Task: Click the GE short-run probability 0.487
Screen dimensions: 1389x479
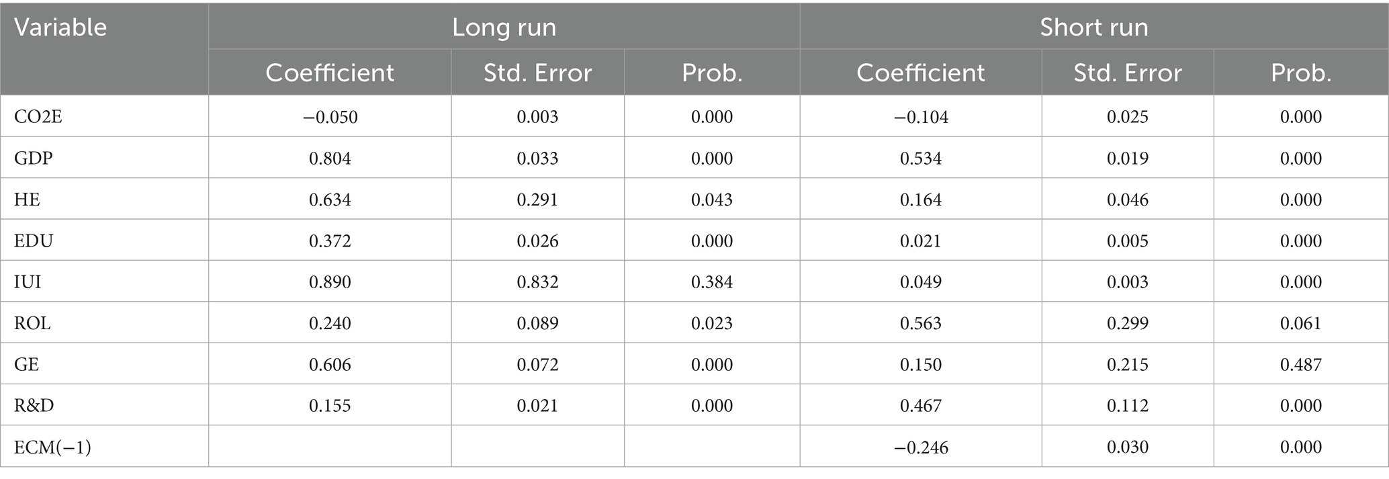Action: click(1301, 365)
